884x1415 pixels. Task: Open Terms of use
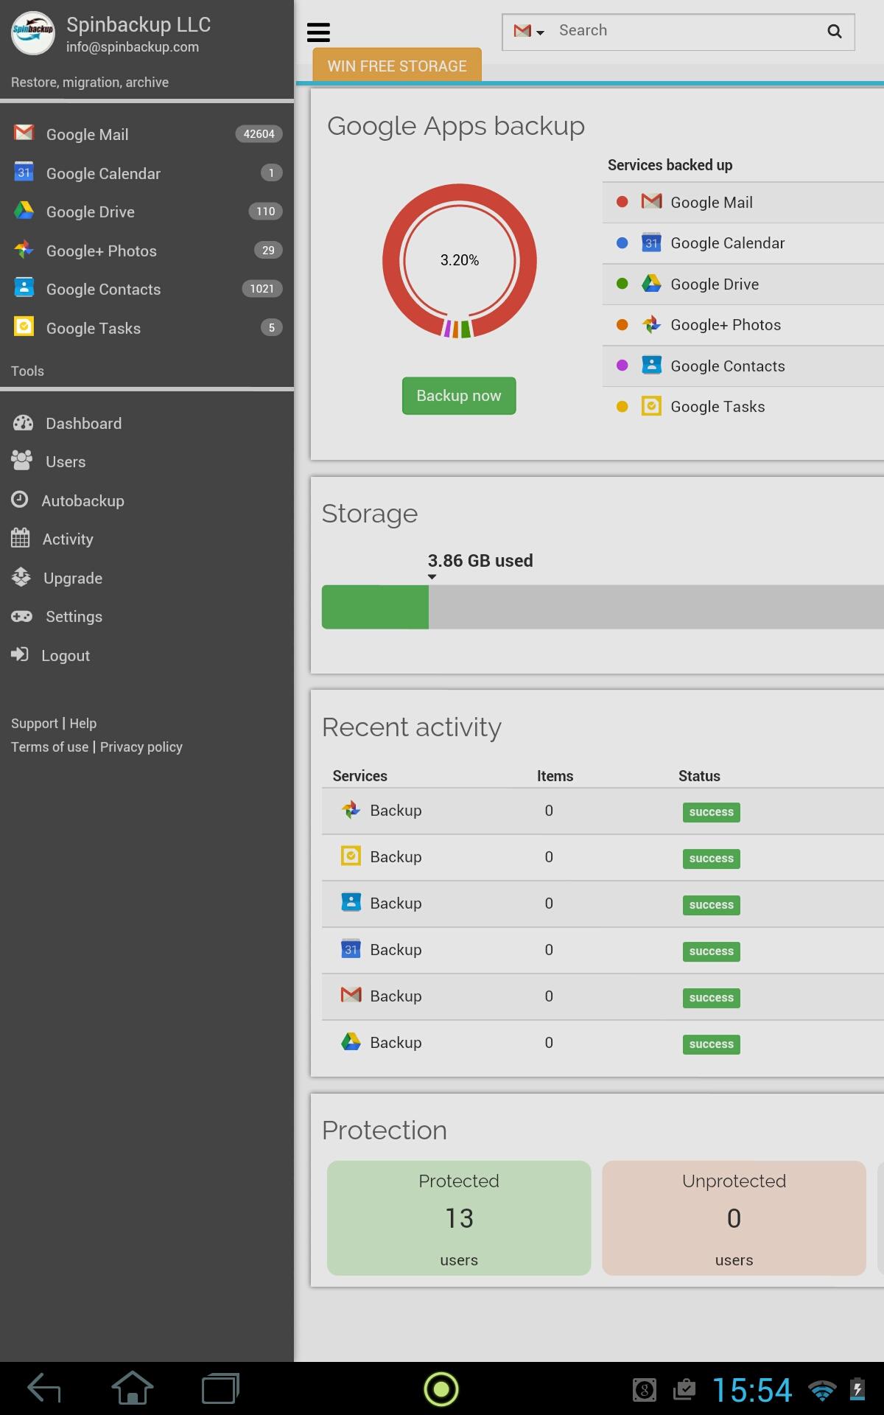pos(49,747)
